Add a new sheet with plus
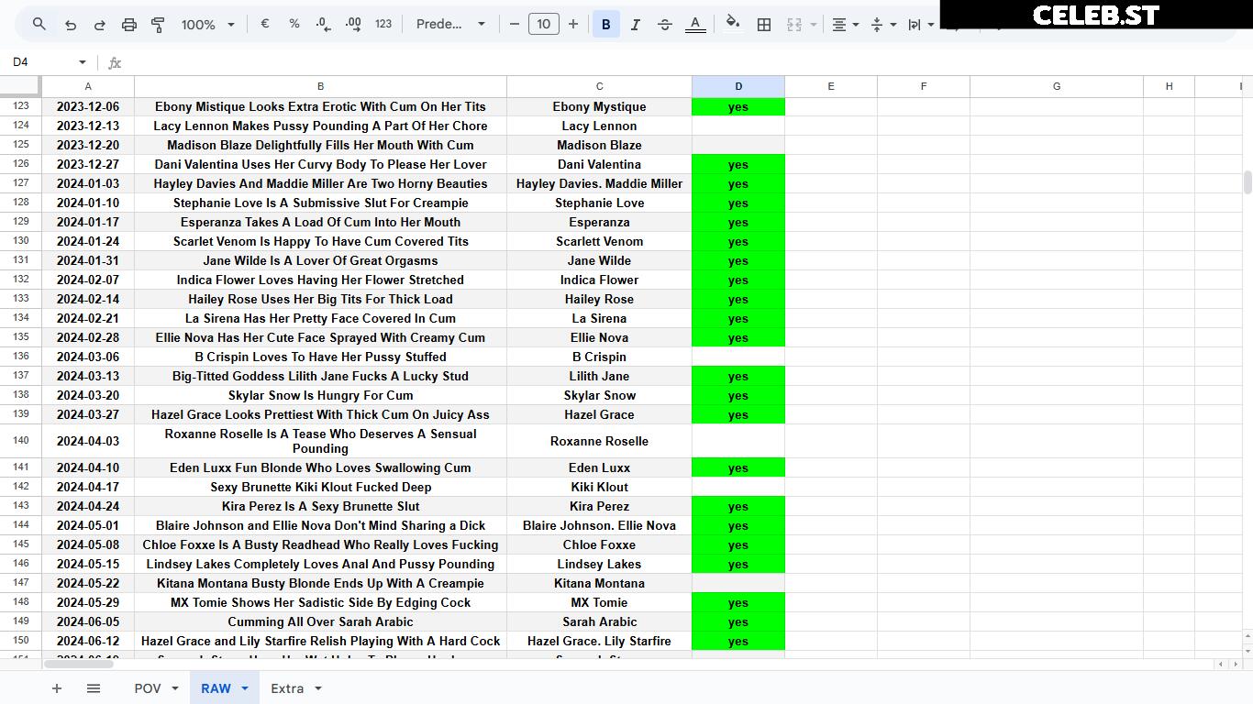 pyautogui.click(x=57, y=688)
